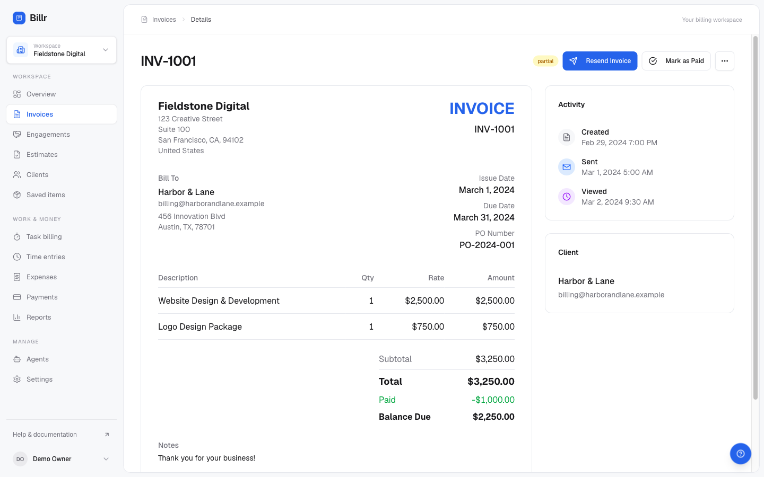
Task: Click the Payments card icon
Action: [17, 297]
